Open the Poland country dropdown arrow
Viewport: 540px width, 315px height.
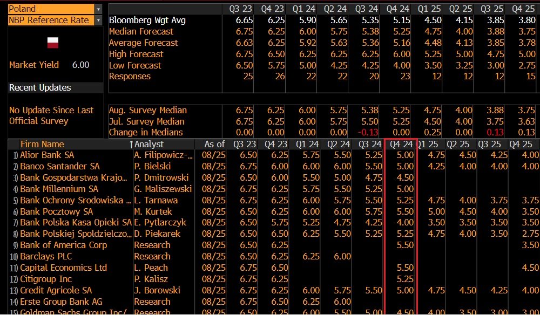98,9
